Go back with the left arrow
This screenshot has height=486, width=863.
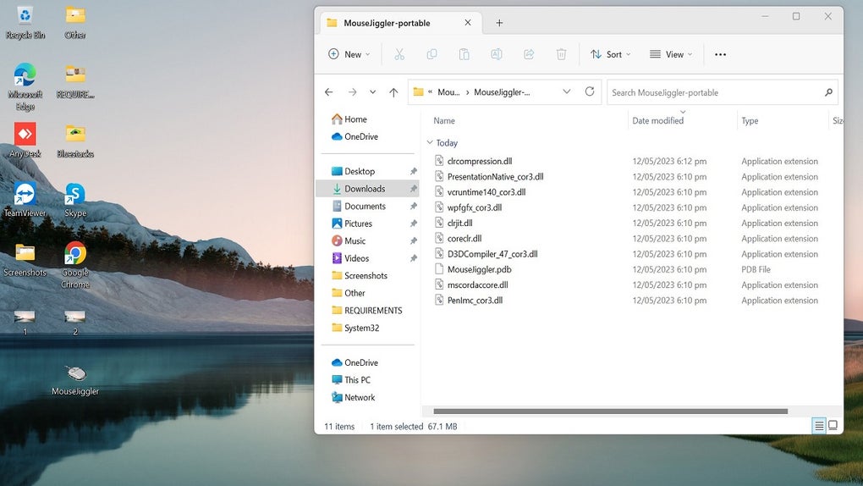328,92
